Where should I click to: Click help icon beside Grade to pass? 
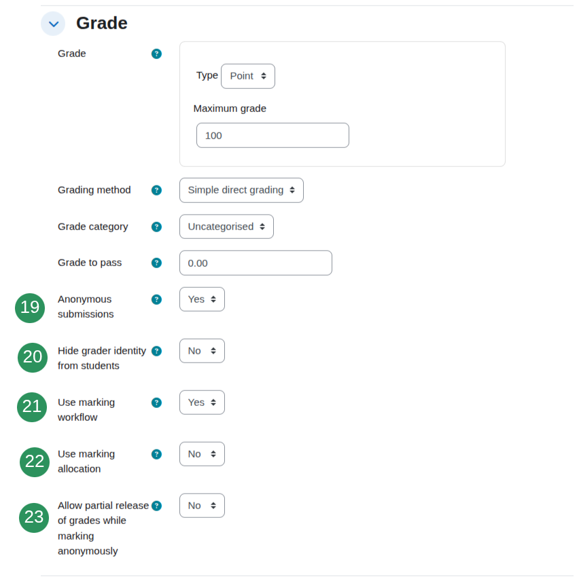(156, 263)
